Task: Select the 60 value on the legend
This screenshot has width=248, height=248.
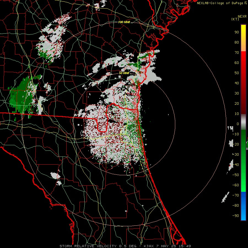Action: pyautogui.click(x=237, y=63)
